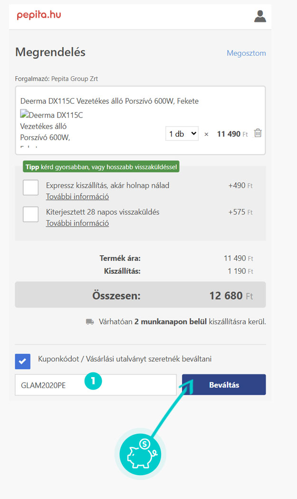Open További információ under 28 napos visszaküldés
297x499 pixels.
[77, 223]
